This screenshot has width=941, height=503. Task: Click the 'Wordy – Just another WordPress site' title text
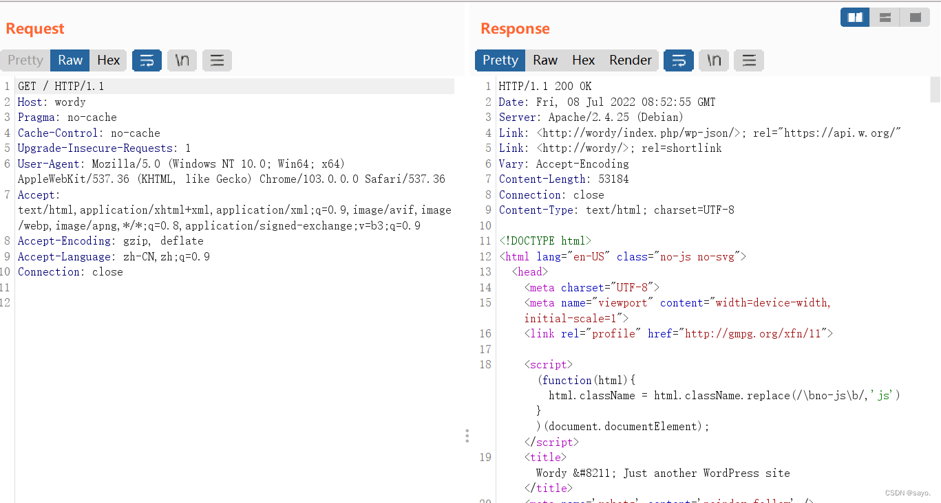(663, 473)
